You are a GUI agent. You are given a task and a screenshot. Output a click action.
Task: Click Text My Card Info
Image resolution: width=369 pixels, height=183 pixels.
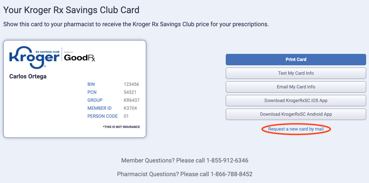coord(296,73)
